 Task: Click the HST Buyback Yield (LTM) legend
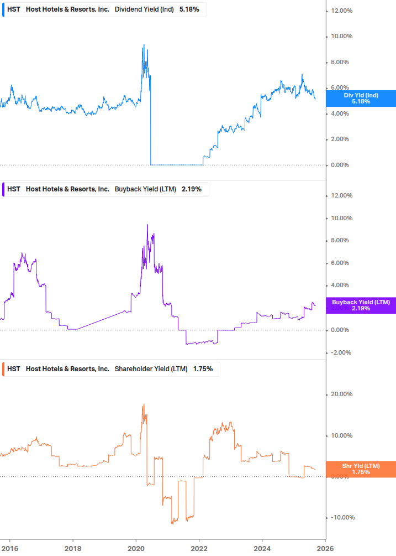[x=105, y=189]
